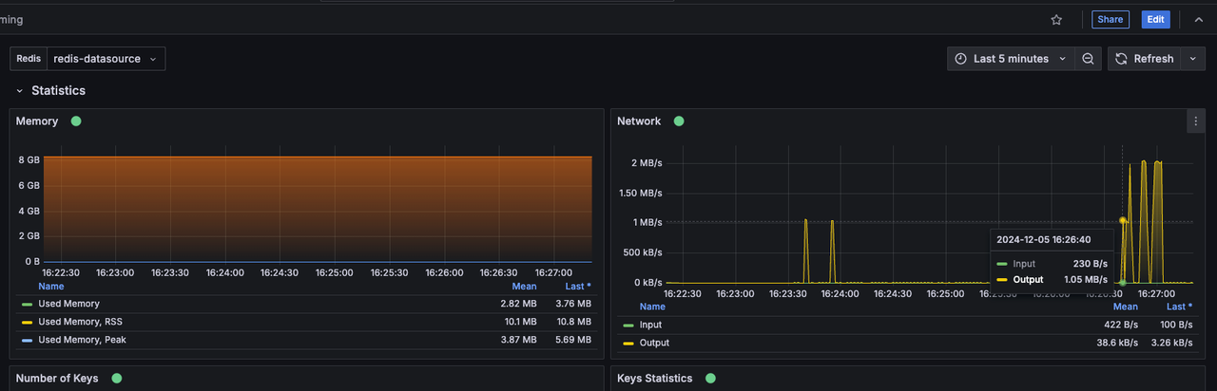The height and width of the screenshot is (391, 1217).
Task: Click the 5.69 MB Peak last value
Action: click(573, 340)
